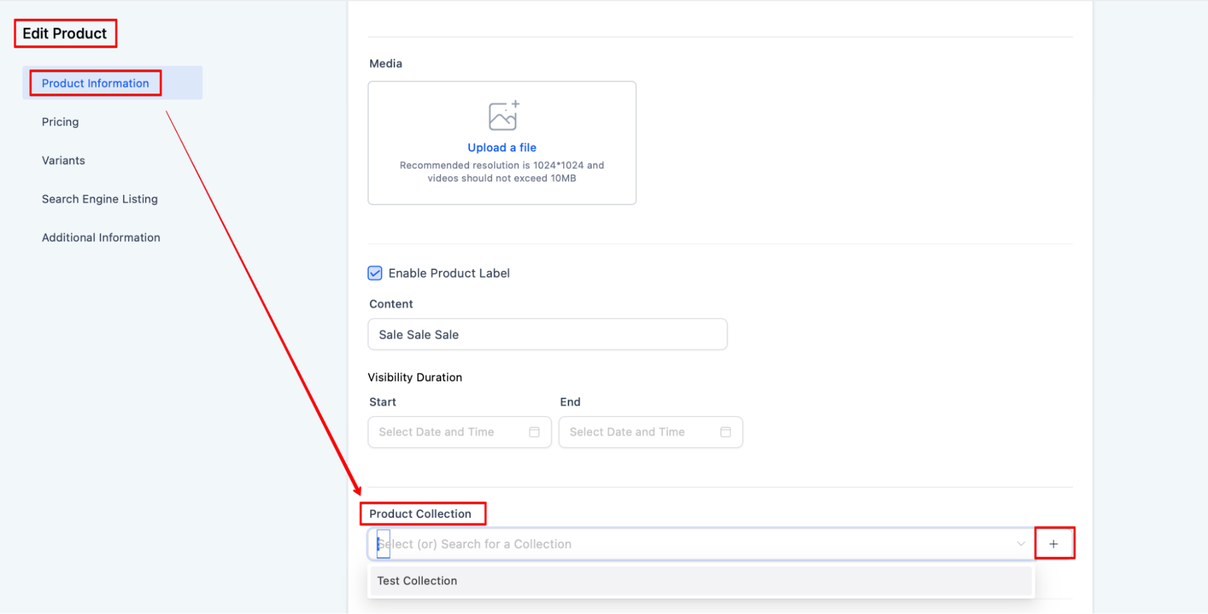Click the plus icon to add collection
Image resolution: width=1208 pixels, height=614 pixels.
coord(1053,544)
